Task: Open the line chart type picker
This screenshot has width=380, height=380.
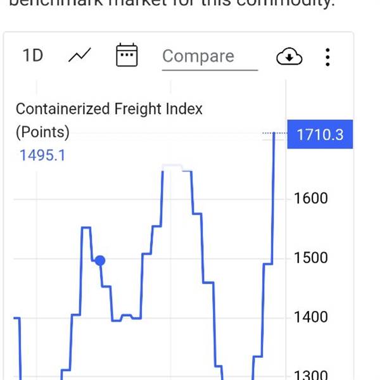Action: [x=80, y=56]
